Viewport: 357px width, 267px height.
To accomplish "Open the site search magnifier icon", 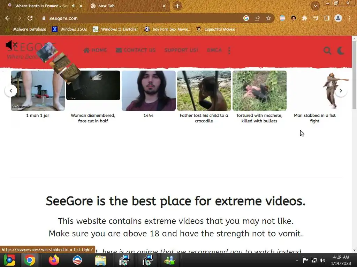I will point(327,50).
